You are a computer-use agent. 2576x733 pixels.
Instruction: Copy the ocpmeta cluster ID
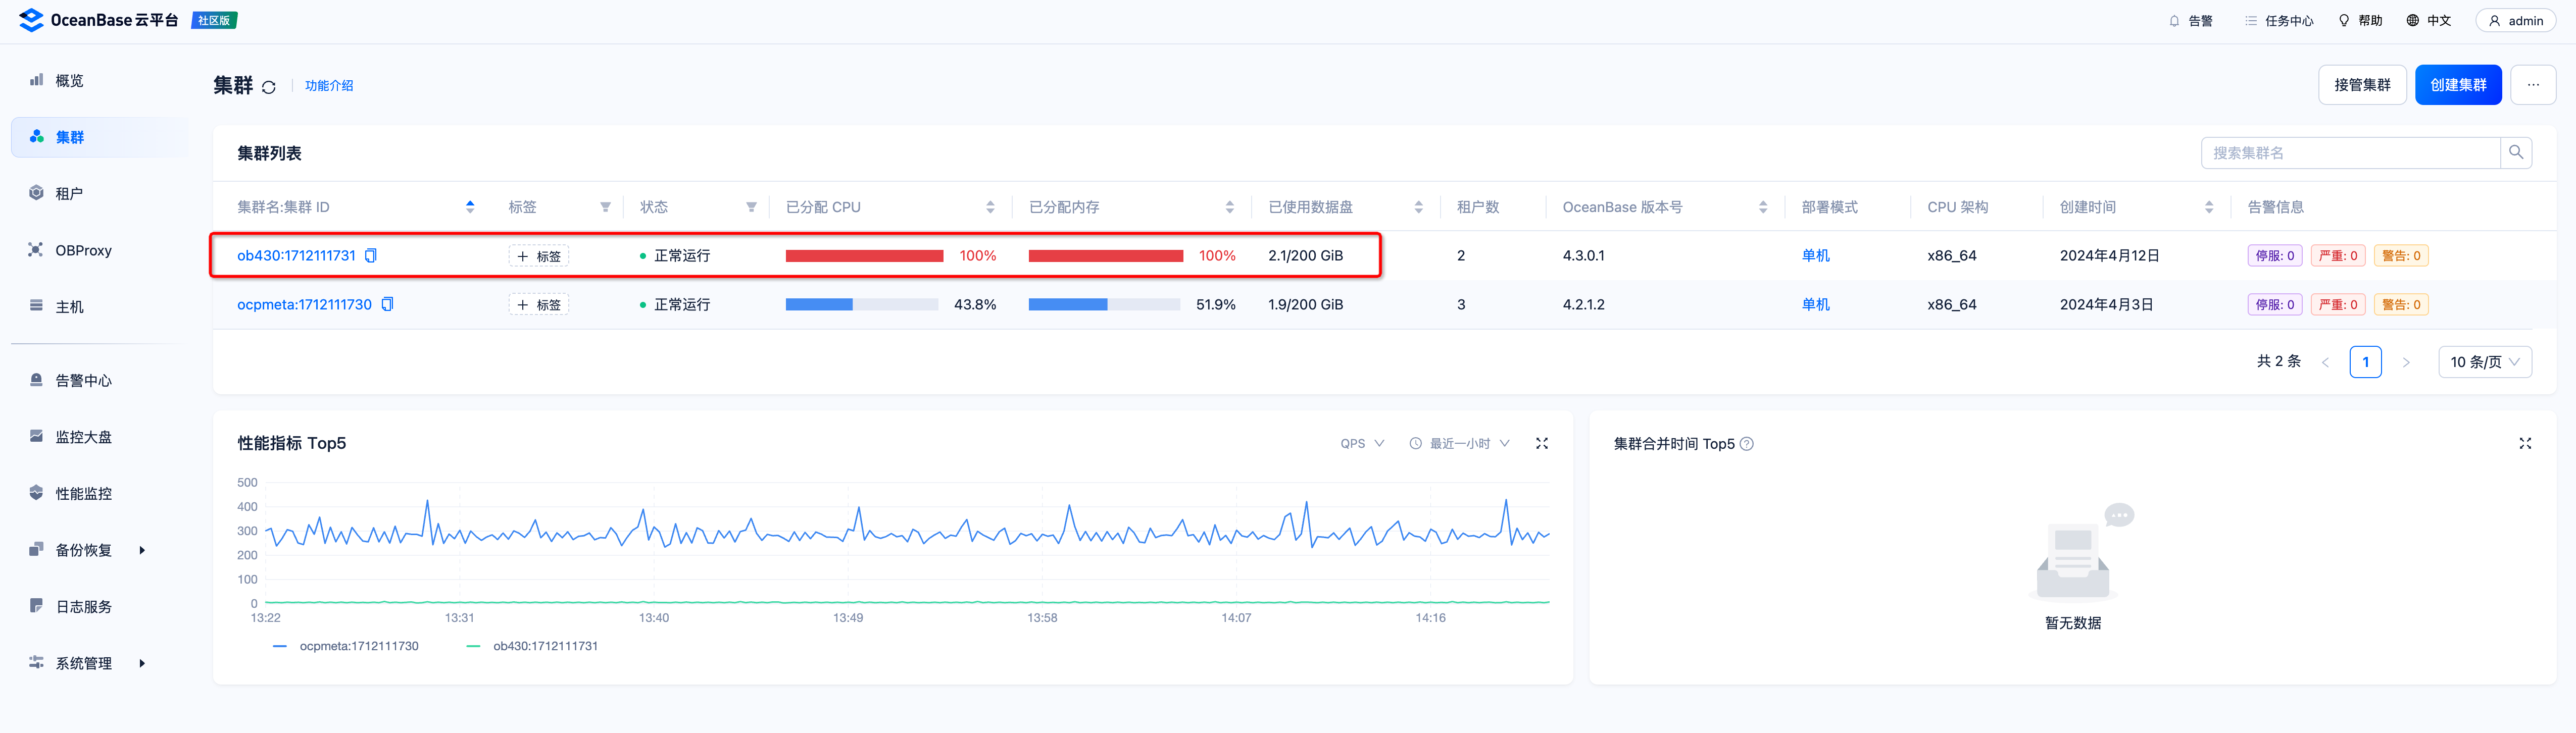point(388,304)
